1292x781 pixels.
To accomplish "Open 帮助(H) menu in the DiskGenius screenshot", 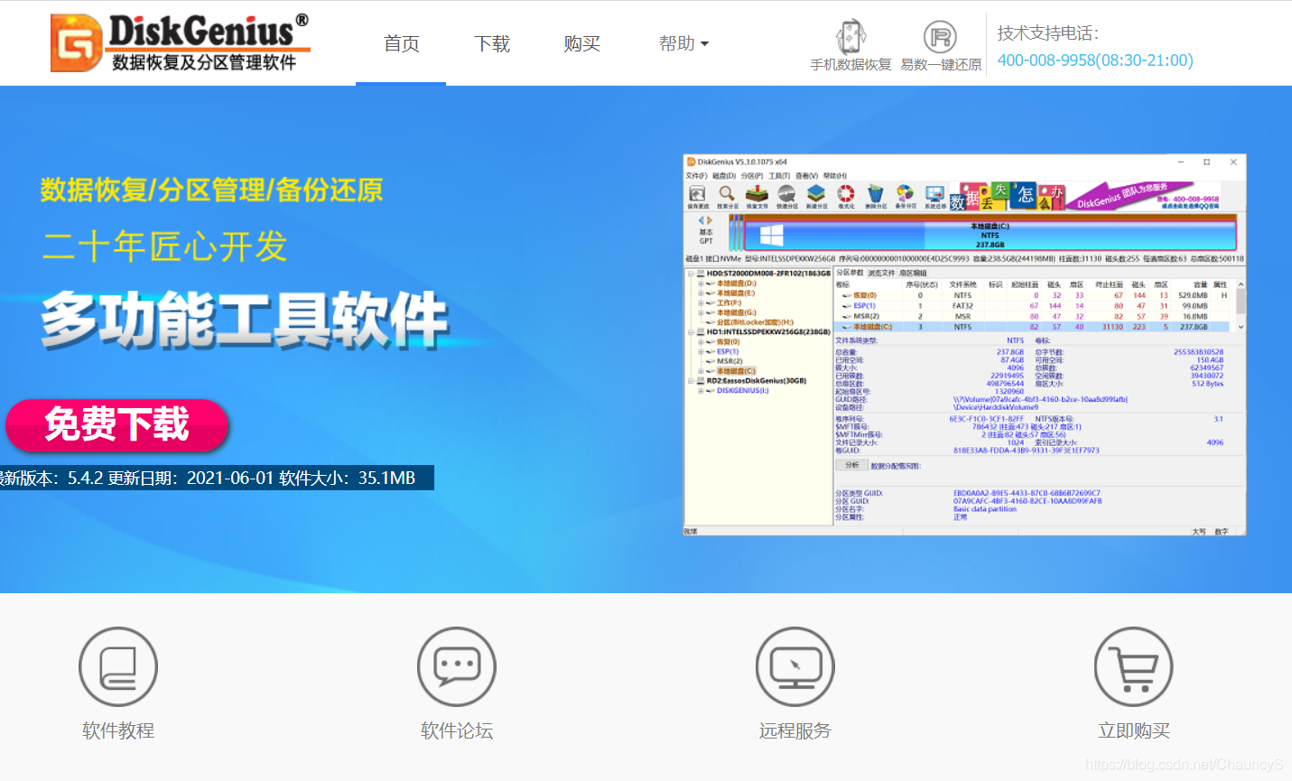I will pyautogui.click(x=834, y=176).
